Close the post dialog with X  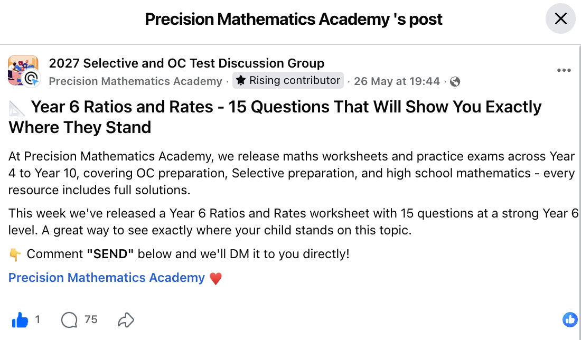(560, 18)
